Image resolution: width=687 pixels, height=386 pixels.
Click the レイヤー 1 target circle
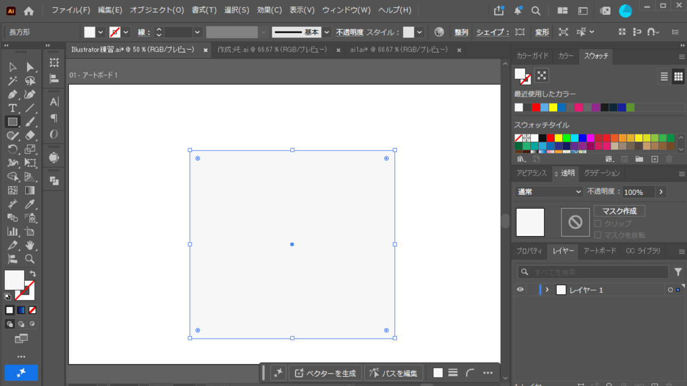click(x=670, y=291)
